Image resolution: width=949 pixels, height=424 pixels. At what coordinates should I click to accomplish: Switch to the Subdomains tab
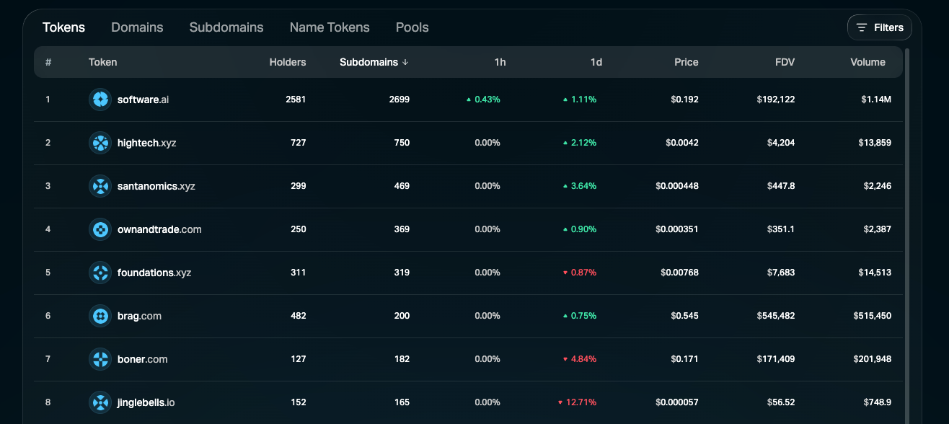(x=226, y=27)
